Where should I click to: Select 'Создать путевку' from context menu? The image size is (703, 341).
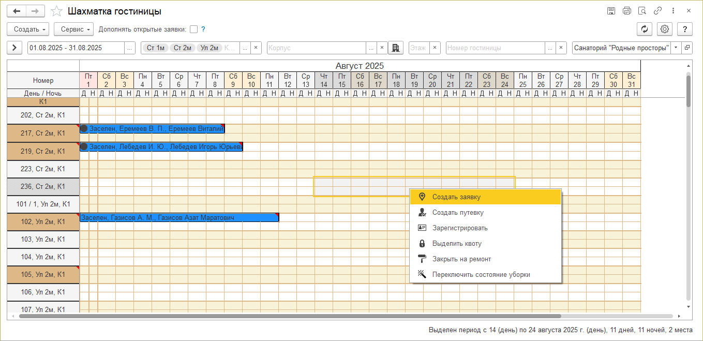[458, 213]
